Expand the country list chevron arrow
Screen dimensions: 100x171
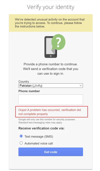click(81, 85)
